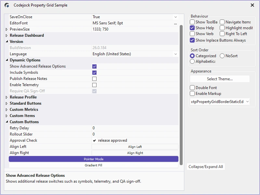Select the Approval Check row label
The height and width of the screenshot is (195, 260).
(x=23, y=140)
